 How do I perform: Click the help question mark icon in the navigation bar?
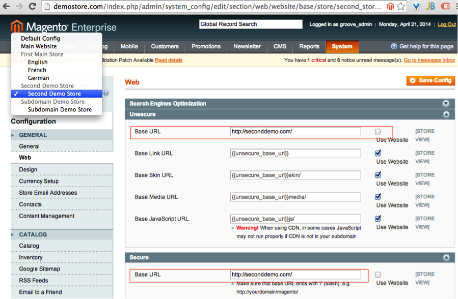(x=394, y=46)
